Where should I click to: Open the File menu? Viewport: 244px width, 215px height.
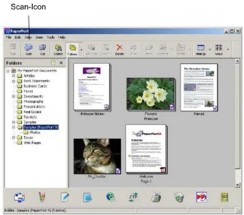tap(8, 37)
